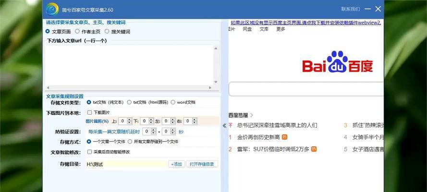Adjust the 下 crop percentage stepper
Screen dimensions: 427x192
(x=151, y=121)
